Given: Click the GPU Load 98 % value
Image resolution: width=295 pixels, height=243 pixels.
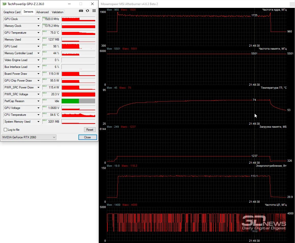Looking at the screenshot, I should 51,46.
